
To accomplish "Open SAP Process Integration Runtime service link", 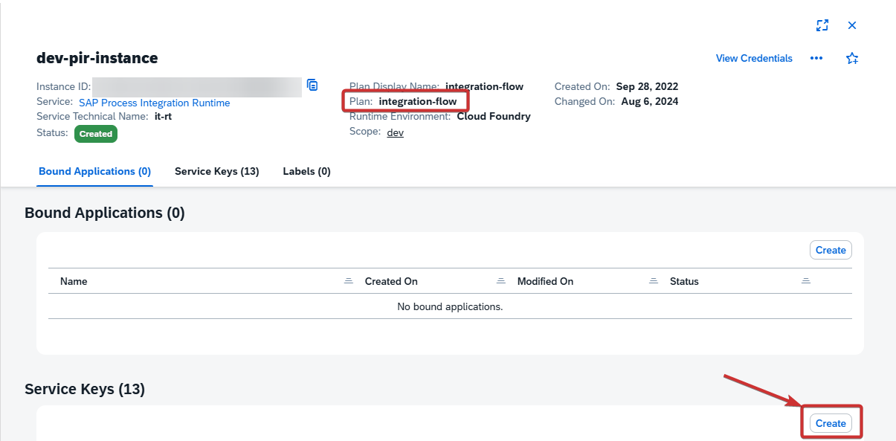I will click(x=155, y=103).
